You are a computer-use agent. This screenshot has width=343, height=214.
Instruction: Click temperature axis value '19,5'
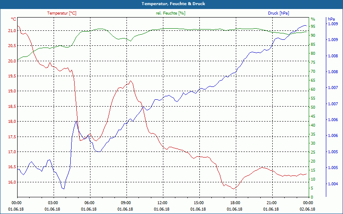click(12, 76)
